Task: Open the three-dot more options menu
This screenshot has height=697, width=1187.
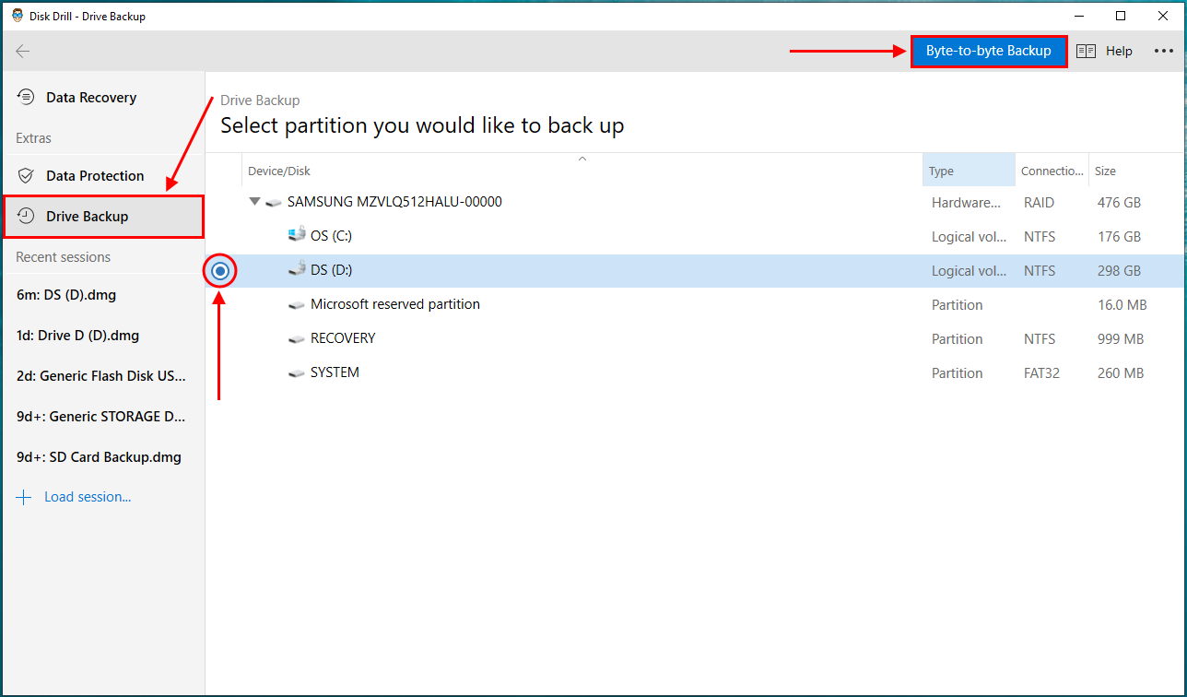Action: coord(1164,52)
